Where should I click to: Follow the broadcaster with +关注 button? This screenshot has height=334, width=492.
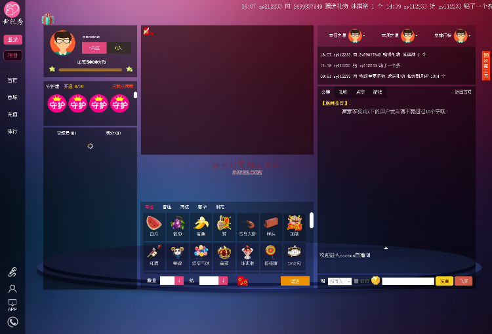[x=94, y=48]
